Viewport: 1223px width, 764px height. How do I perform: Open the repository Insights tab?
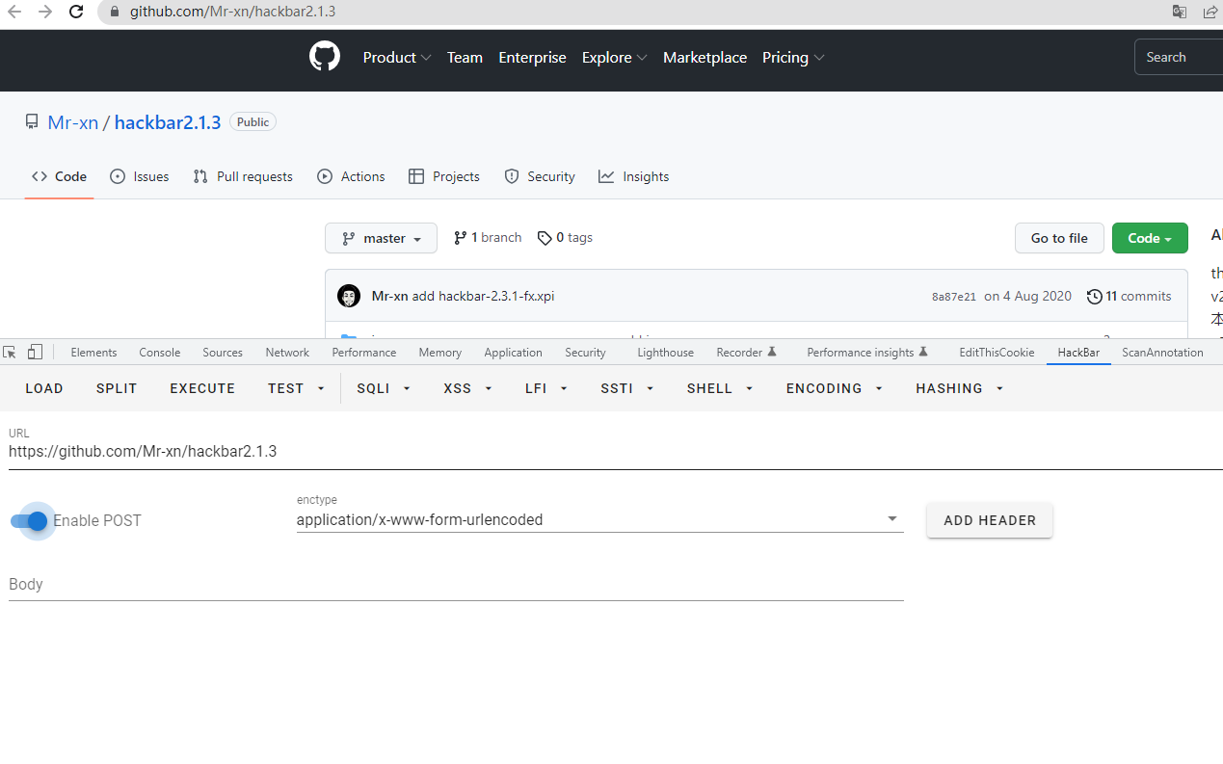coord(633,176)
